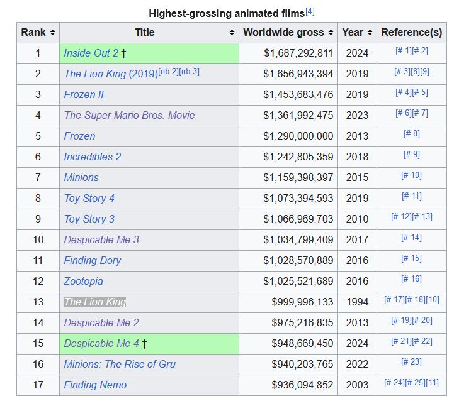The height and width of the screenshot is (396, 476).
Task: Open reference [# 23] for Rise of Gru
Action: pos(411,362)
